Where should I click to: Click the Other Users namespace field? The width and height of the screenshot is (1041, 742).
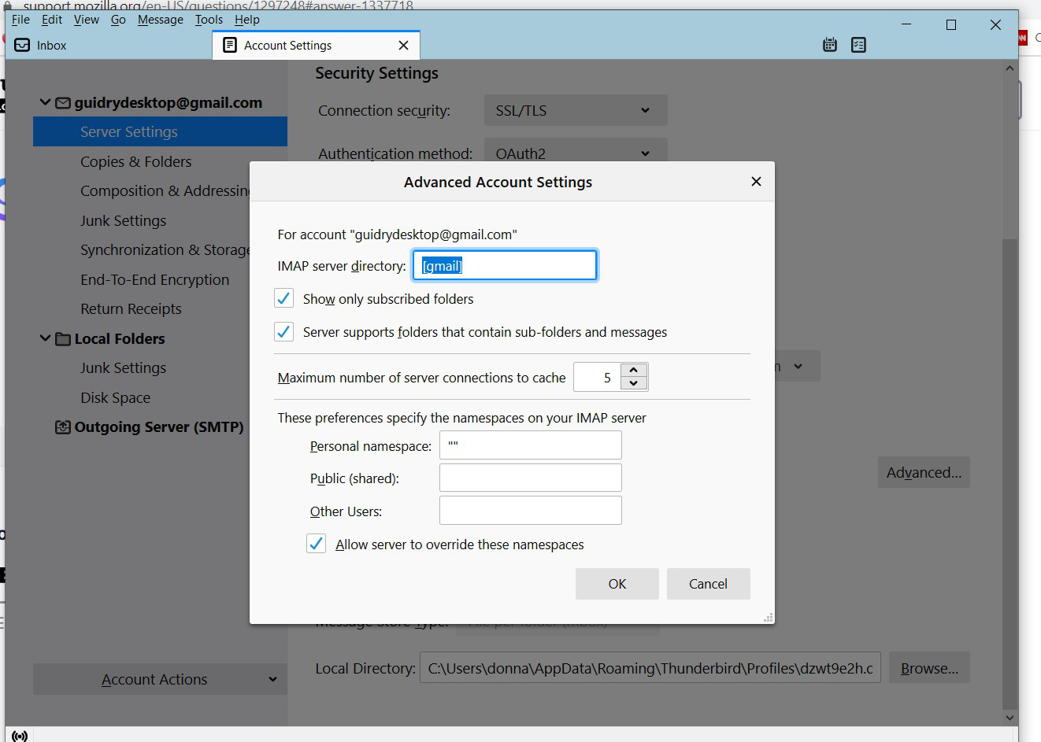(530, 510)
